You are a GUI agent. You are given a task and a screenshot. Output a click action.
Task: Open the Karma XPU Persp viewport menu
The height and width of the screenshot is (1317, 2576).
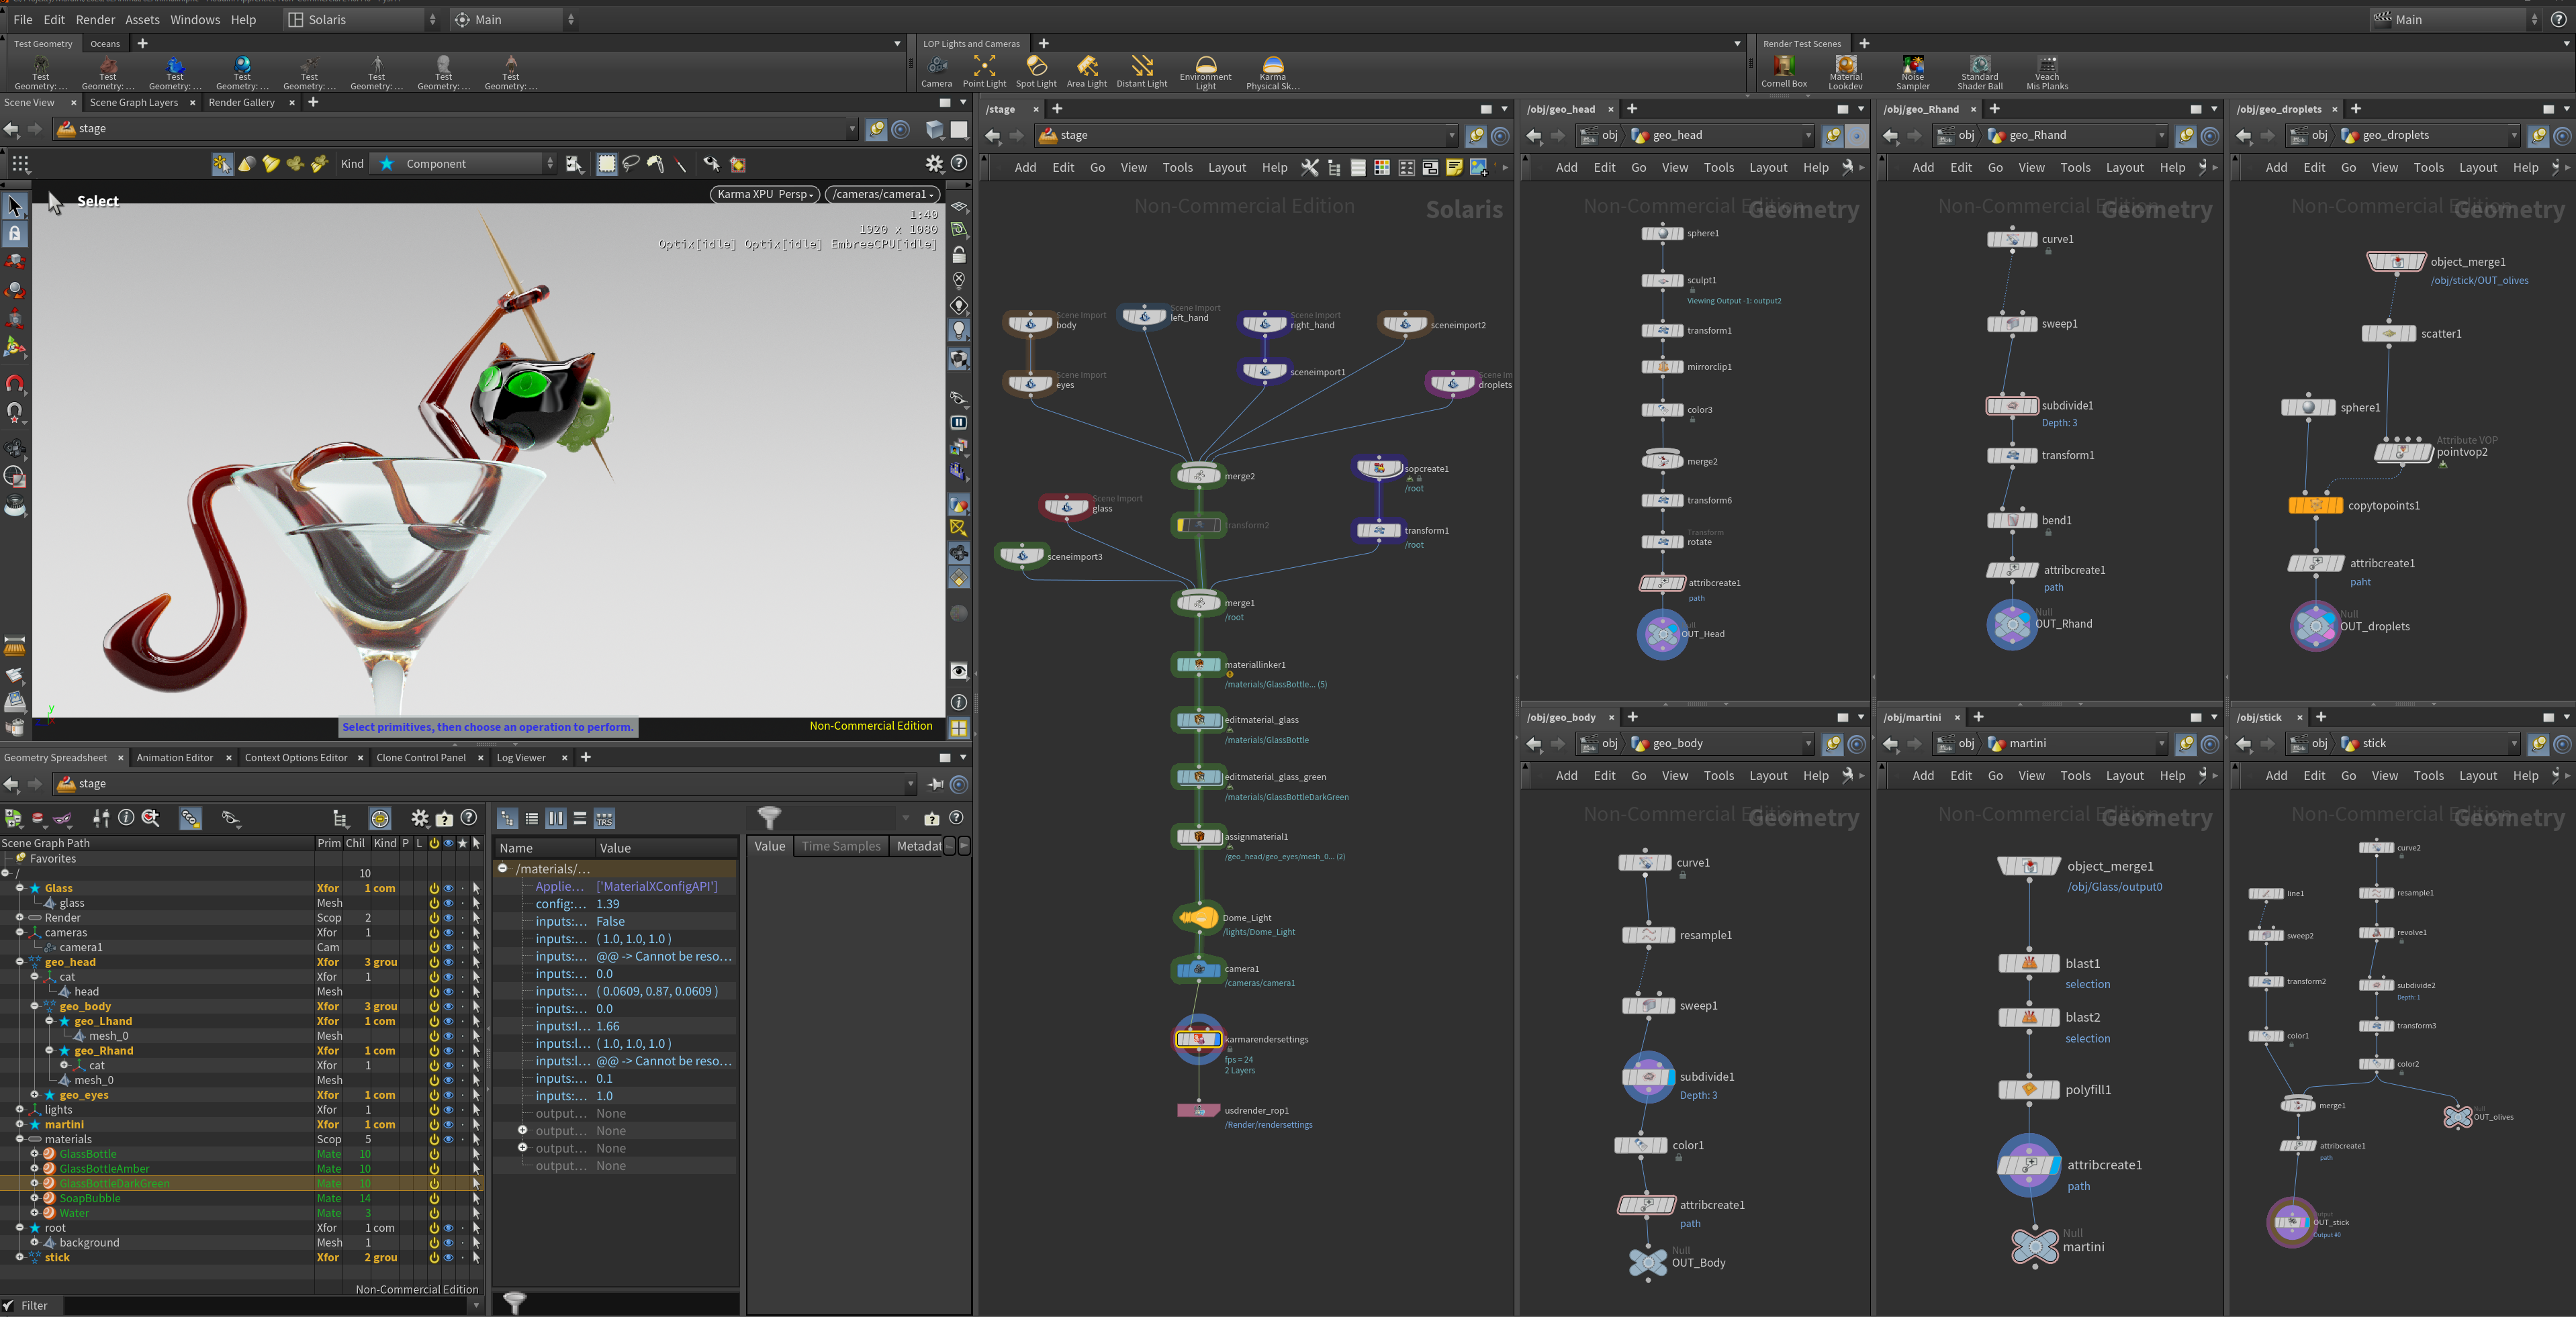coord(765,194)
